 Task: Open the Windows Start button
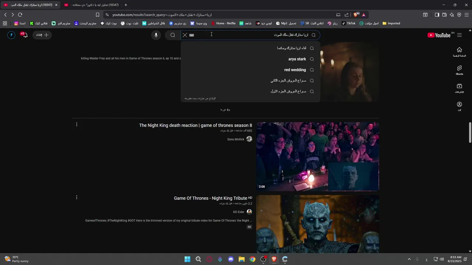pos(187,259)
